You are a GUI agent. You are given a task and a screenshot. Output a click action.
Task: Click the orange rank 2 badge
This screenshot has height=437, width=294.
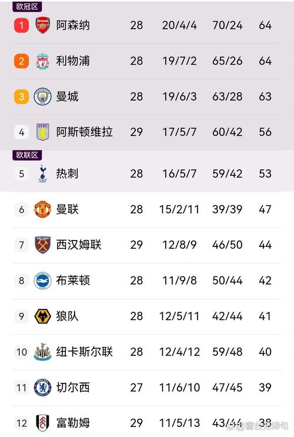tap(21, 61)
